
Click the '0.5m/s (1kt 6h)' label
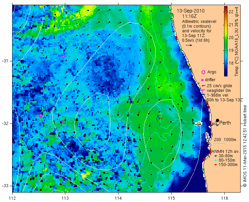[x=195, y=40]
